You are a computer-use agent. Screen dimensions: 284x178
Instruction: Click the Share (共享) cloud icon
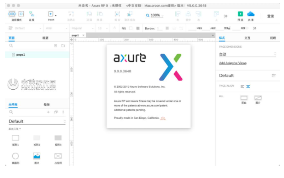pyautogui.click(x=251, y=14)
